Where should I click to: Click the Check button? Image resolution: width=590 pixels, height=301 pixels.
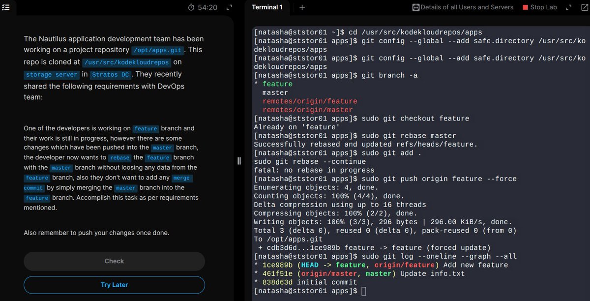(114, 261)
